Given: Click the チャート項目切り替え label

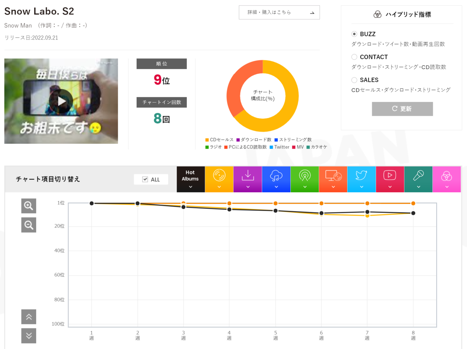Looking at the screenshot, I should 48,179.
